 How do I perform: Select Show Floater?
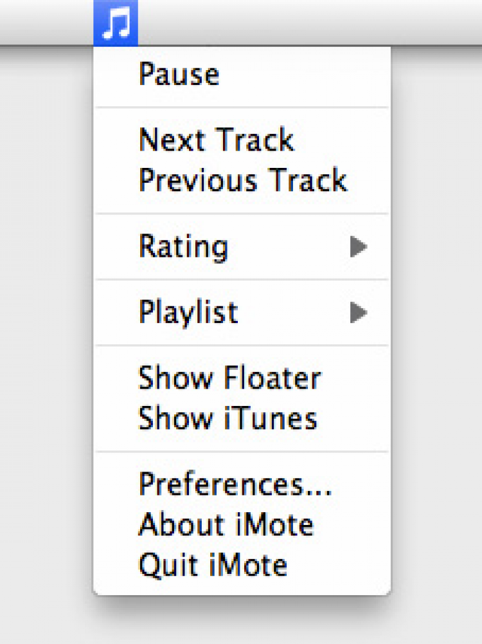click(x=229, y=378)
